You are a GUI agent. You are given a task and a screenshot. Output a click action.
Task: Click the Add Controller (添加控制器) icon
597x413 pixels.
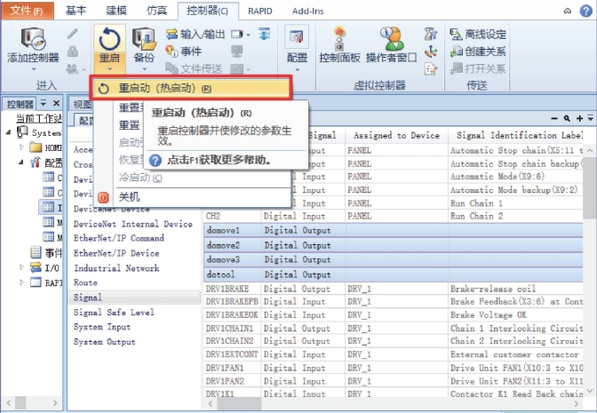33,44
